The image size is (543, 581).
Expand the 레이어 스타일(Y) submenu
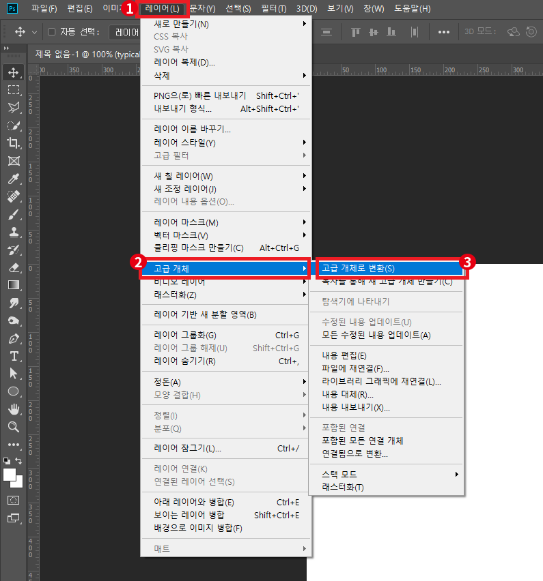(x=226, y=143)
